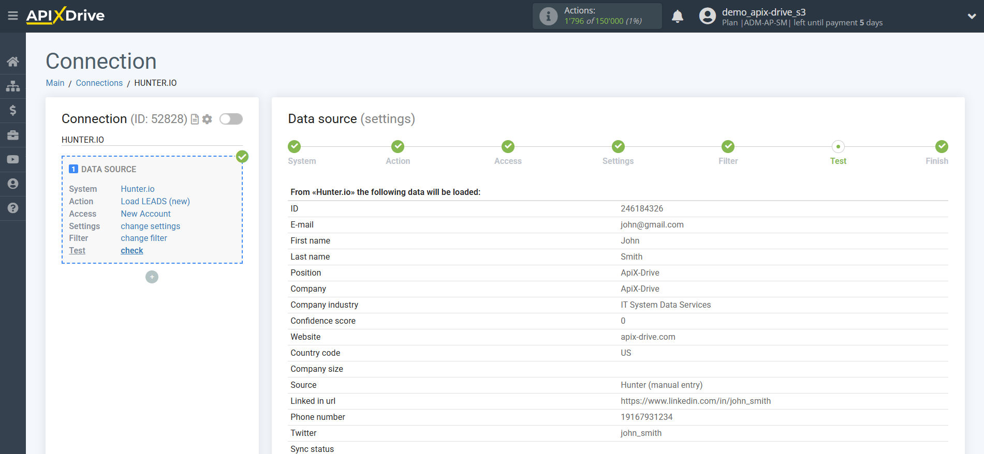Open the profile icon in sidebar

(13, 184)
